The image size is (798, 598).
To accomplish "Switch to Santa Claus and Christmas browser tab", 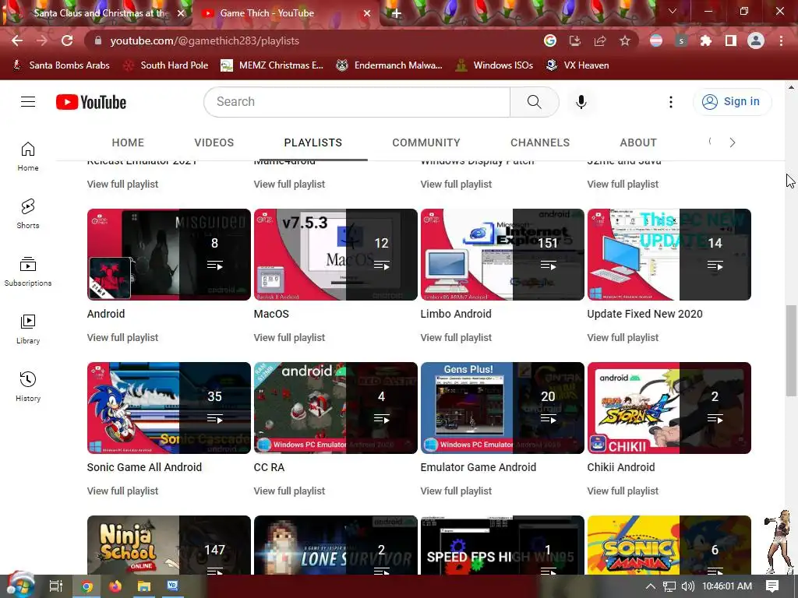I will click(x=97, y=14).
